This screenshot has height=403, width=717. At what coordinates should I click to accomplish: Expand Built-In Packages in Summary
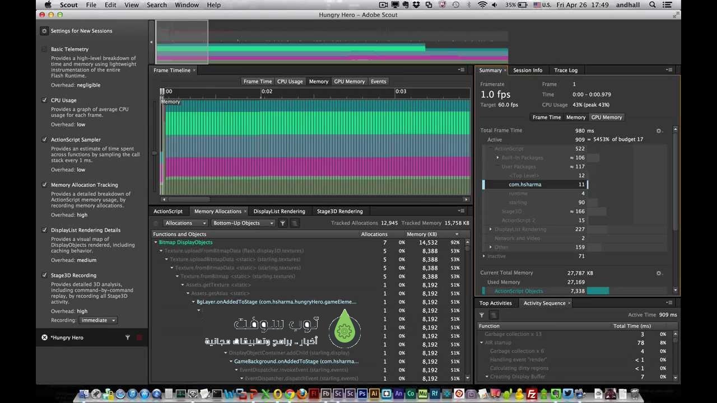coord(497,158)
